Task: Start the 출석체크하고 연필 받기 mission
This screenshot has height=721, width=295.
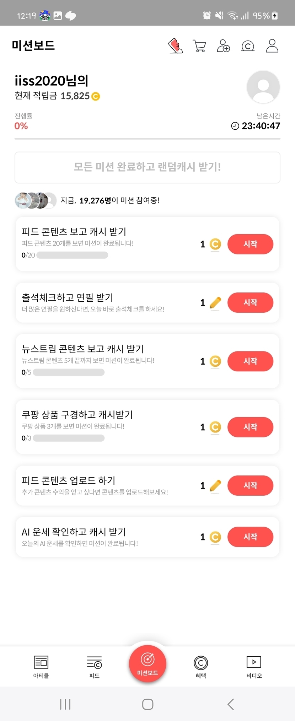Action: click(250, 303)
